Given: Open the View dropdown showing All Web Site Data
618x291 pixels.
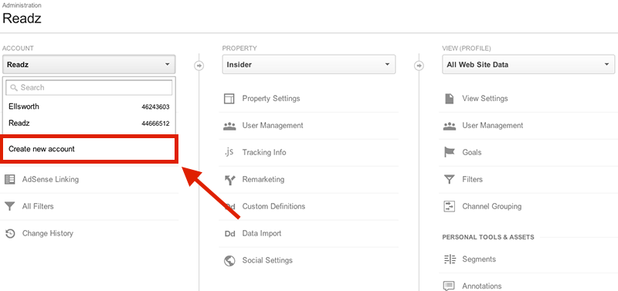Looking at the screenshot, I should (x=528, y=64).
